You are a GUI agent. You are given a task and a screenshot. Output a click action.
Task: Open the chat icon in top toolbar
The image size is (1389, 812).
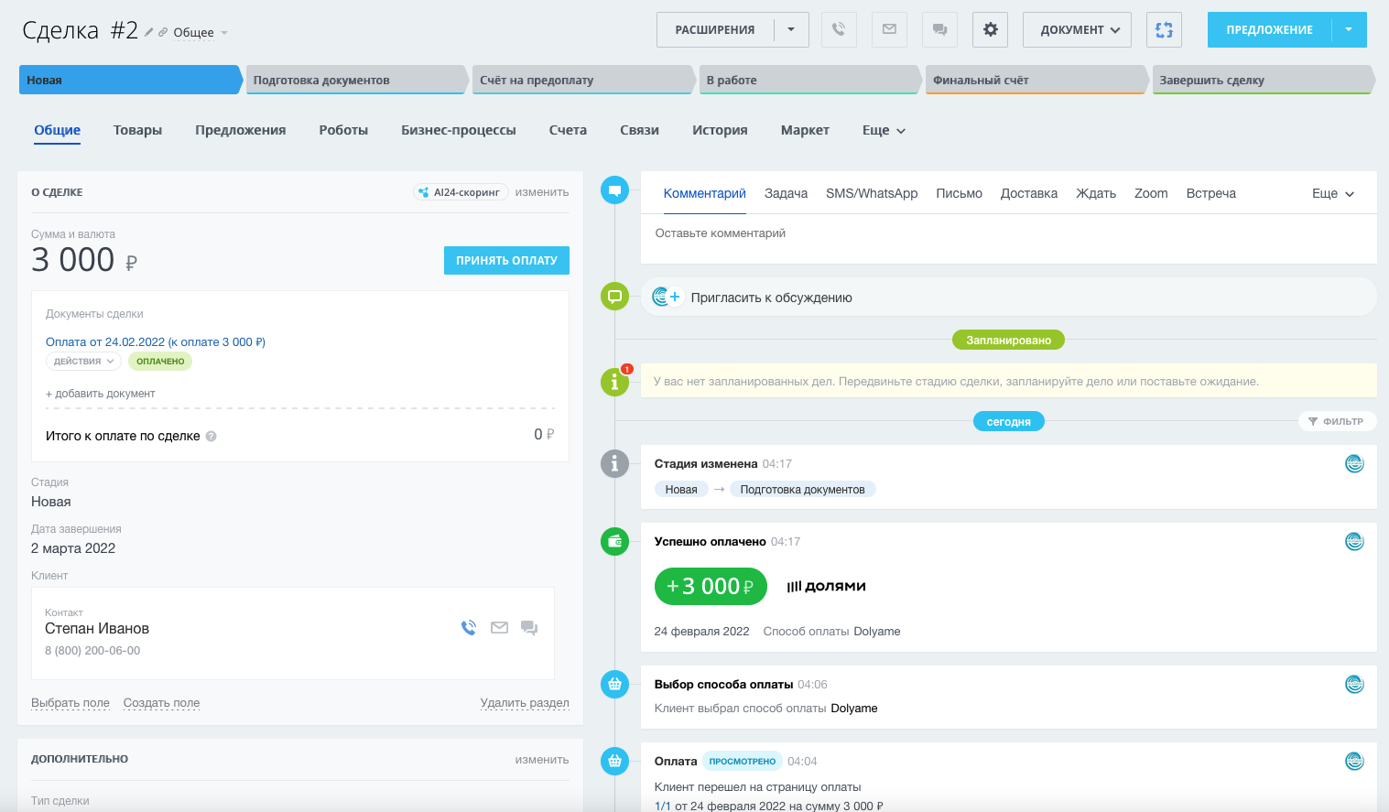point(939,29)
